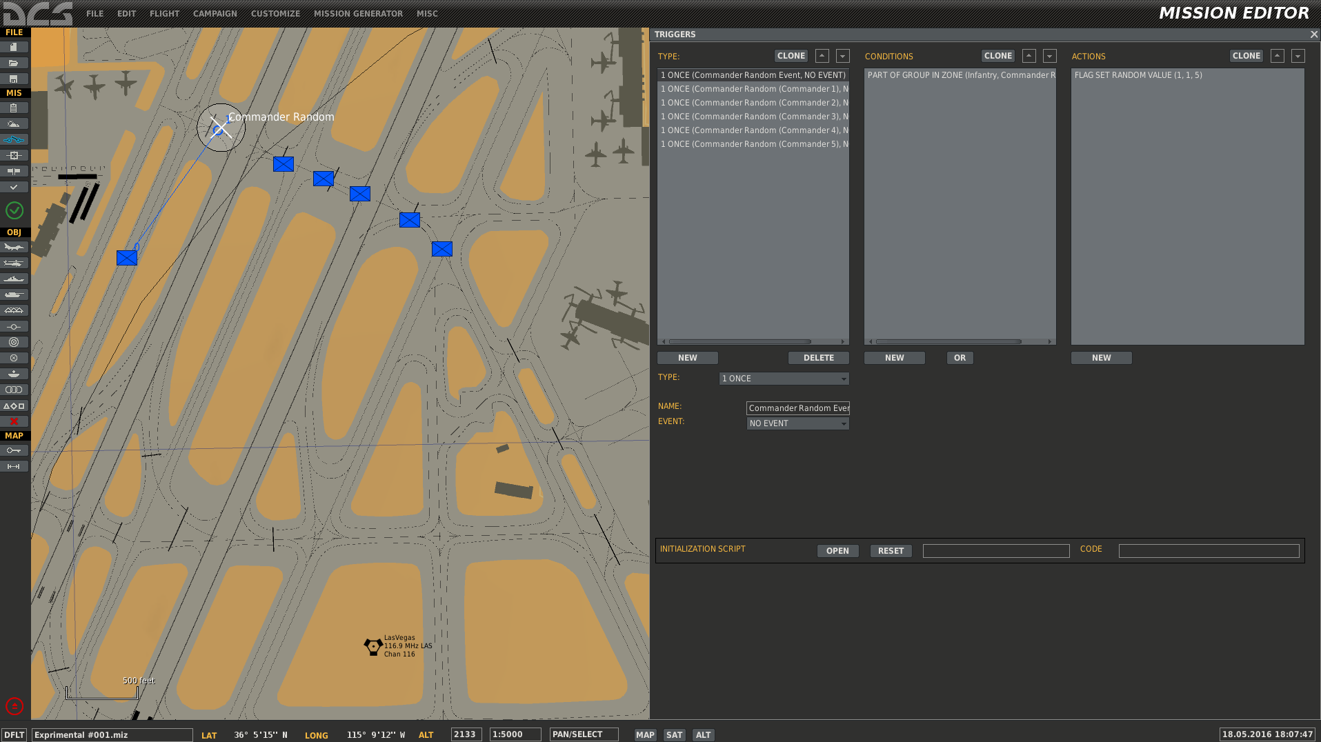Open the CAMPAIGN menu

[x=215, y=14]
